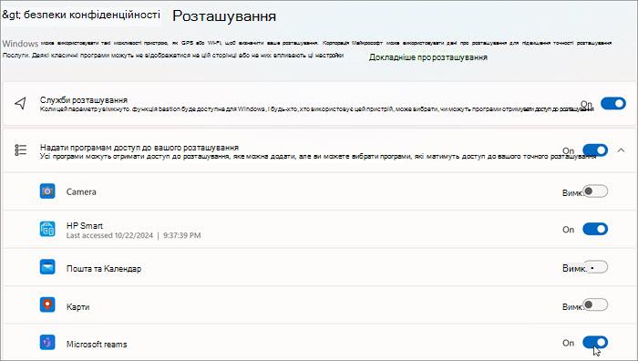Screen dimensions: 638x361
Task: Enable location toggle for Пошта та Календар
Action: [595, 267]
